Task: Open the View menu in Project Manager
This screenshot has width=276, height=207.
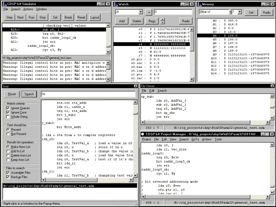Action: click(x=173, y=139)
